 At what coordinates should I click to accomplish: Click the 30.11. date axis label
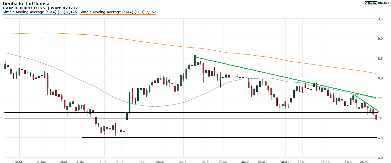click(183, 162)
